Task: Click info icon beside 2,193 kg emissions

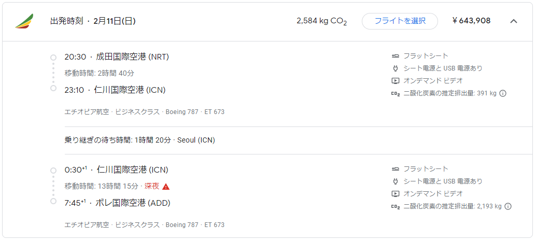Action: pos(508,206)
